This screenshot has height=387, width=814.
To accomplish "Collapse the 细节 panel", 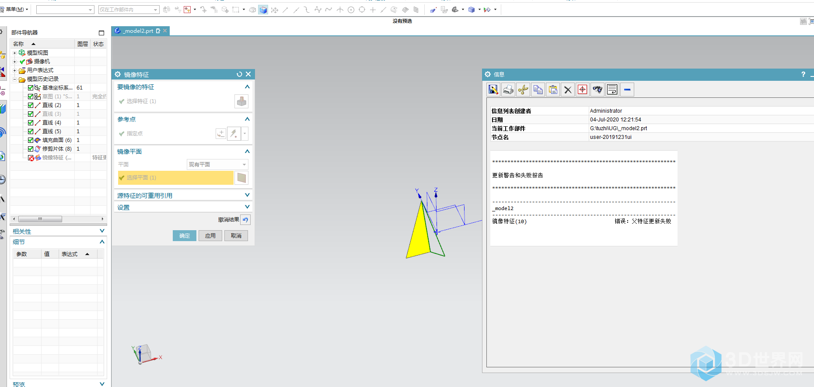I will [x=102, y=242].
